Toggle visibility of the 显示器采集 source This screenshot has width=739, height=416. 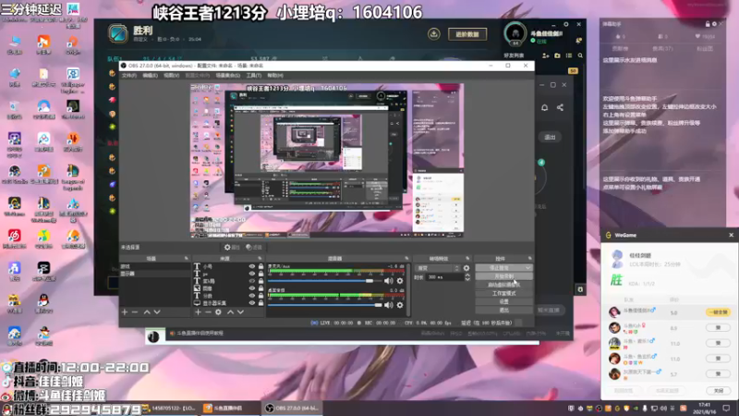pos(251,303)
